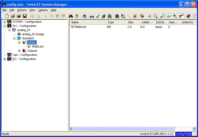Save the configuration with the floppy disk icon
198x137 pixels.
(25, 16)
